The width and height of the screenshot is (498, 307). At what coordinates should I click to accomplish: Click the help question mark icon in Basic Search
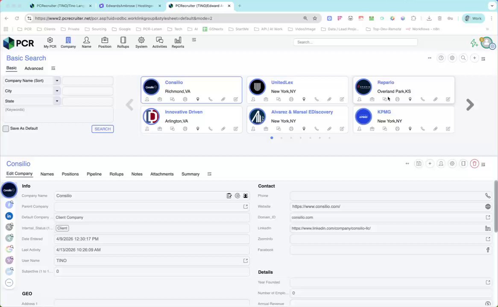point(441,58)
